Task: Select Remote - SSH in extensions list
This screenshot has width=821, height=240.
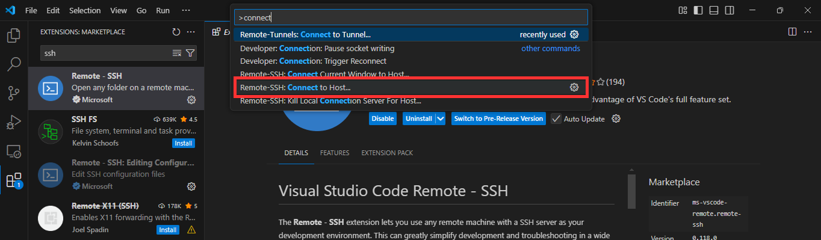Action: coord(116,88)
